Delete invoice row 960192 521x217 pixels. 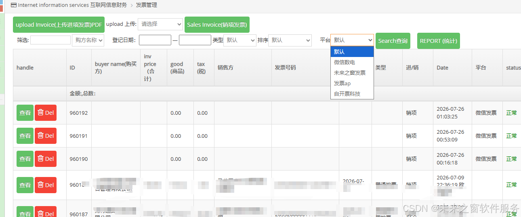point(46,113)
